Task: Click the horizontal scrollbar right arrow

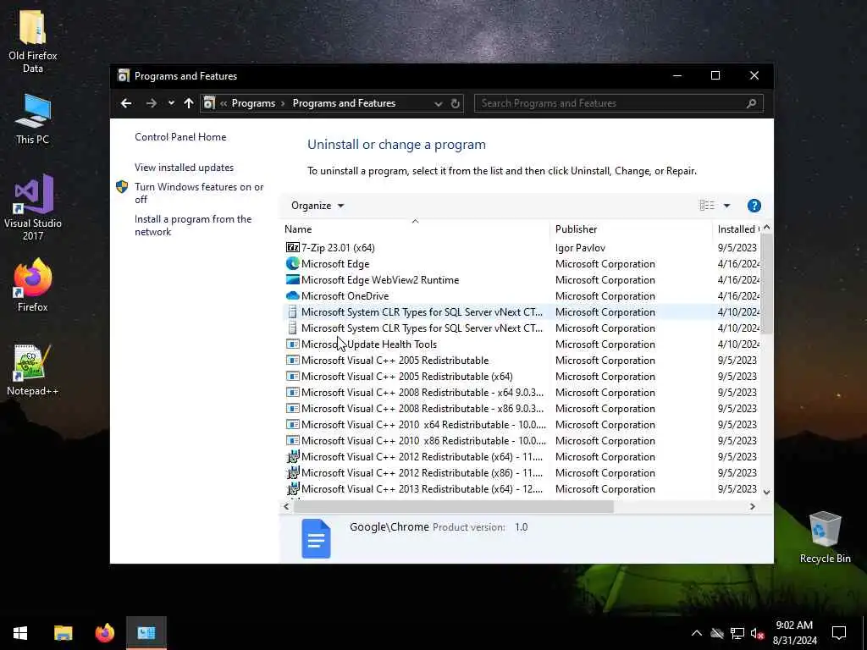Action: 752,506
